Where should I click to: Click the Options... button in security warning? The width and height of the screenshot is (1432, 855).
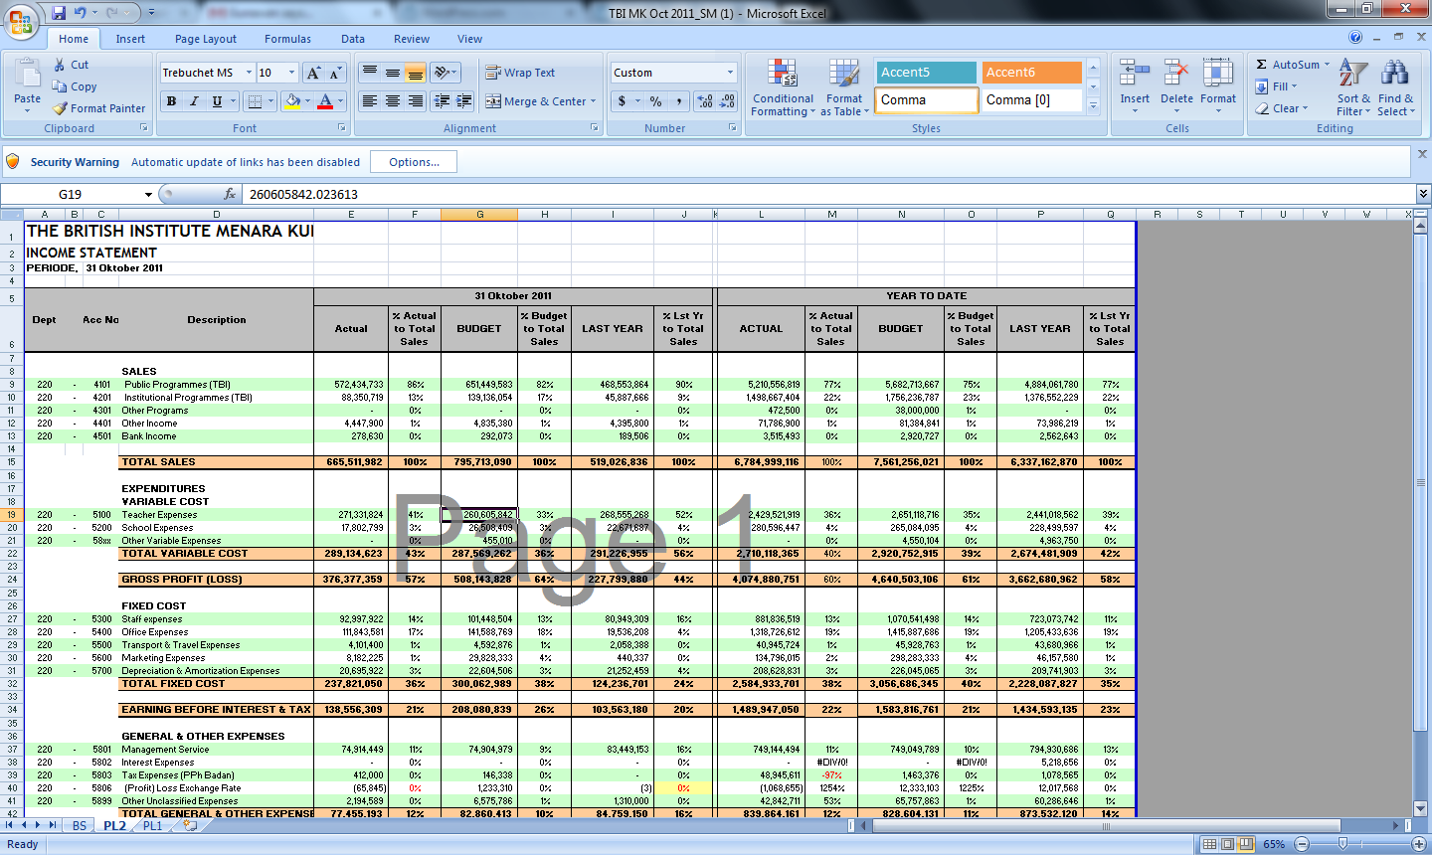[x=414, y=162]
